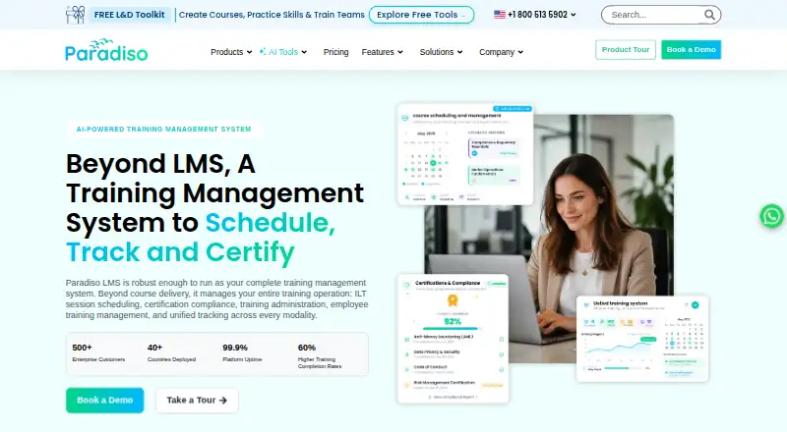The image size is (787, 432).
Task: Click "Create Courses, Practice Skills & Train Teams" text
Action: coord(272,15)
